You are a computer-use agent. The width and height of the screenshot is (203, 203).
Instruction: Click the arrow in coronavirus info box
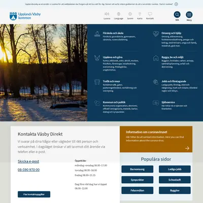(187, 148)
